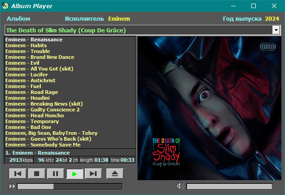Close the Album Player window
Image resolution: width=285 pixels, height=195 pixels.
click(x=274, y=6)
